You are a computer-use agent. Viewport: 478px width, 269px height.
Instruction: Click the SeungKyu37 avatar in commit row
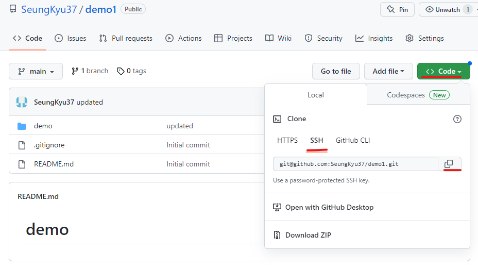click(x=22, y=102)
